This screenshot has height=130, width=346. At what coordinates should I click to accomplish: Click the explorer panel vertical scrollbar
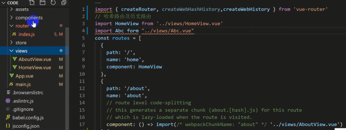point(67,79)
